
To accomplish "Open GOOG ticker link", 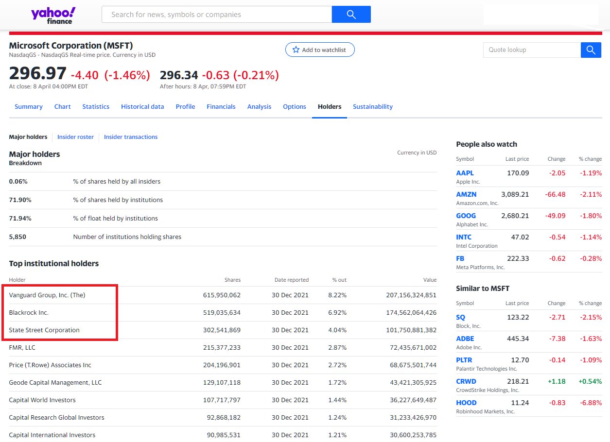I will tap(466, 216).
